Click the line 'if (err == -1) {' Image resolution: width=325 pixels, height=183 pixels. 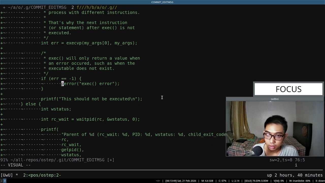(x=61, y=79)
